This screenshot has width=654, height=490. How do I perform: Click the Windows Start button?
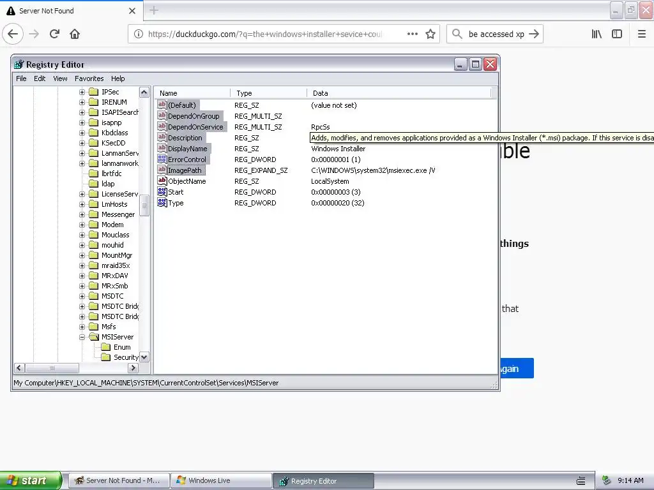click(31, 480)
